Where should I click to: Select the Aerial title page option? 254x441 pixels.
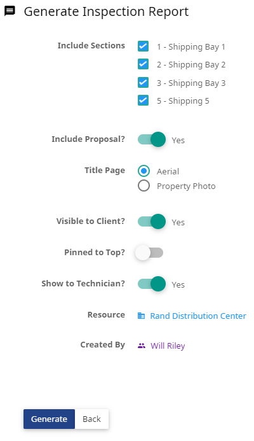pos(144,171)
